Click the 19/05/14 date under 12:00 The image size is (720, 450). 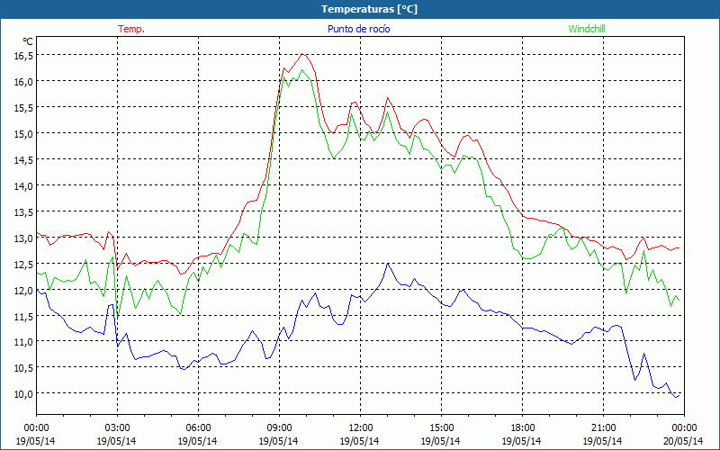pos(359,441)
